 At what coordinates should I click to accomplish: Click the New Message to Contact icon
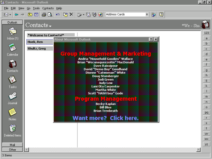coord(88,14)
